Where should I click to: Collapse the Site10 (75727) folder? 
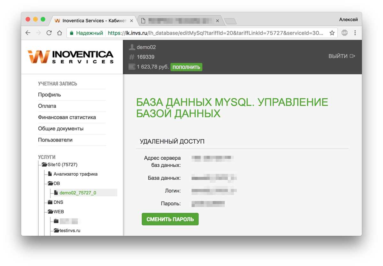(44, 165)
